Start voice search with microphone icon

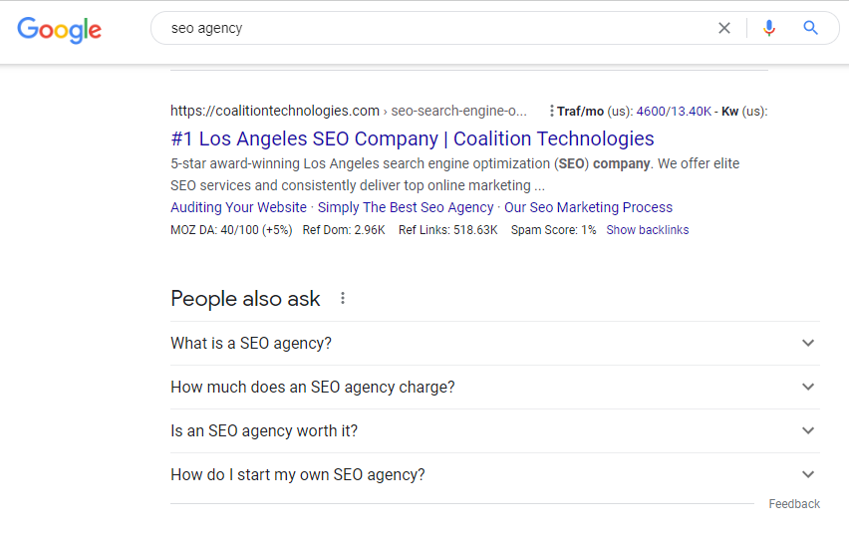tap(768, 28)
